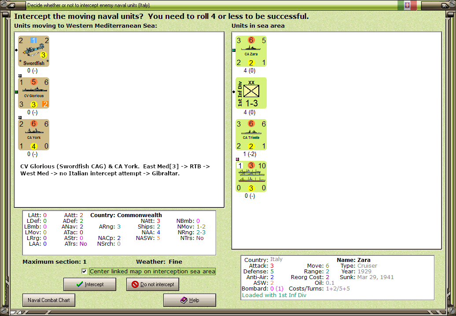Image resolution: width=456 pixels, height=316 pixels.
Task: Click the 'Type: Cruiser' text
Action: (359, 266)
